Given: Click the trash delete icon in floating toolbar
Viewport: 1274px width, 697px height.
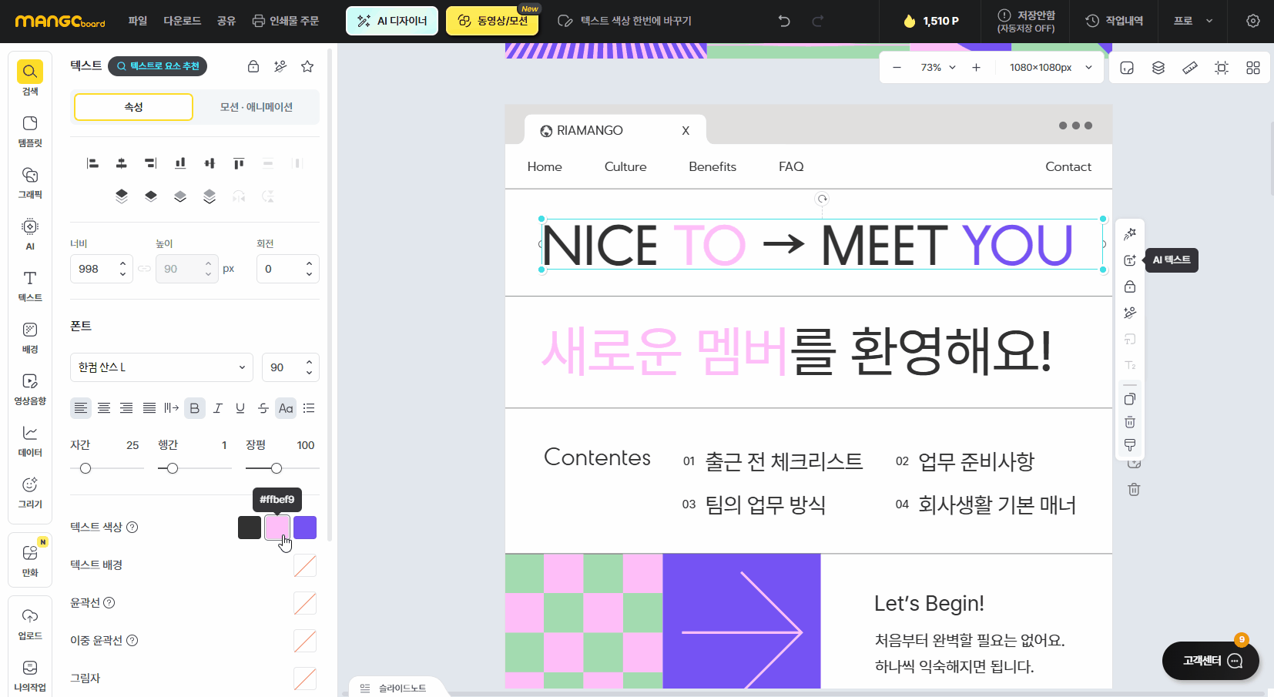Looking at the screenshot, I should pos(1130,422).
